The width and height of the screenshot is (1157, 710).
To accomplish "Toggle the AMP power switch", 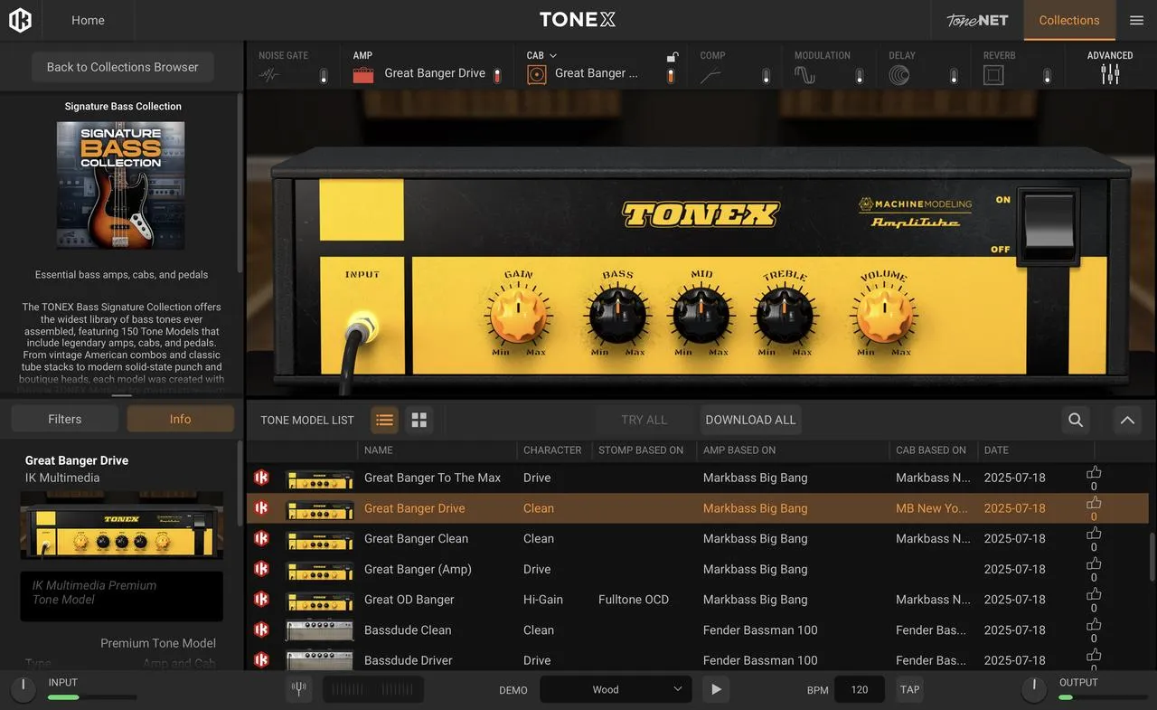I will tap(496, 76).
